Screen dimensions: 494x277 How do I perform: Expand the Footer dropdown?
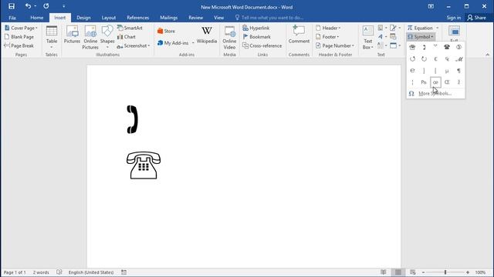[x=327, y=37]
